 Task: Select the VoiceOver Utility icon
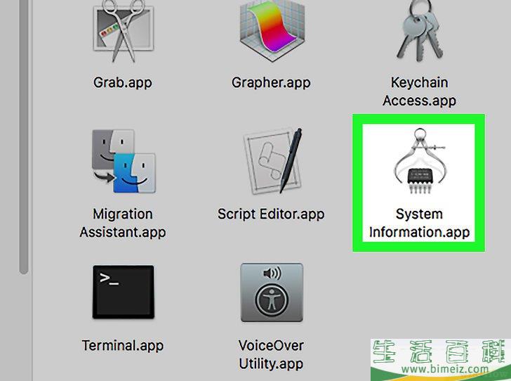click(x=272, y=292)
